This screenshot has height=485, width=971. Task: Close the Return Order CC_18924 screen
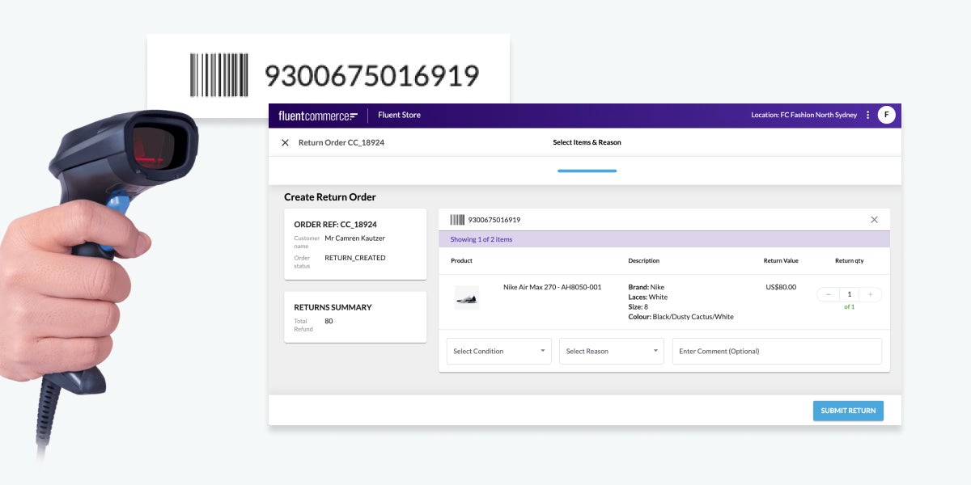click(x=285, y=142)
